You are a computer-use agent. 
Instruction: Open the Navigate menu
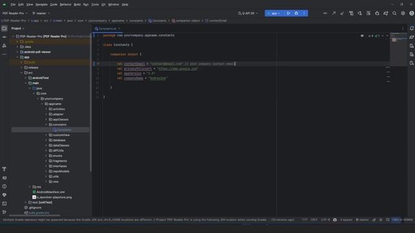pos(41,5)
